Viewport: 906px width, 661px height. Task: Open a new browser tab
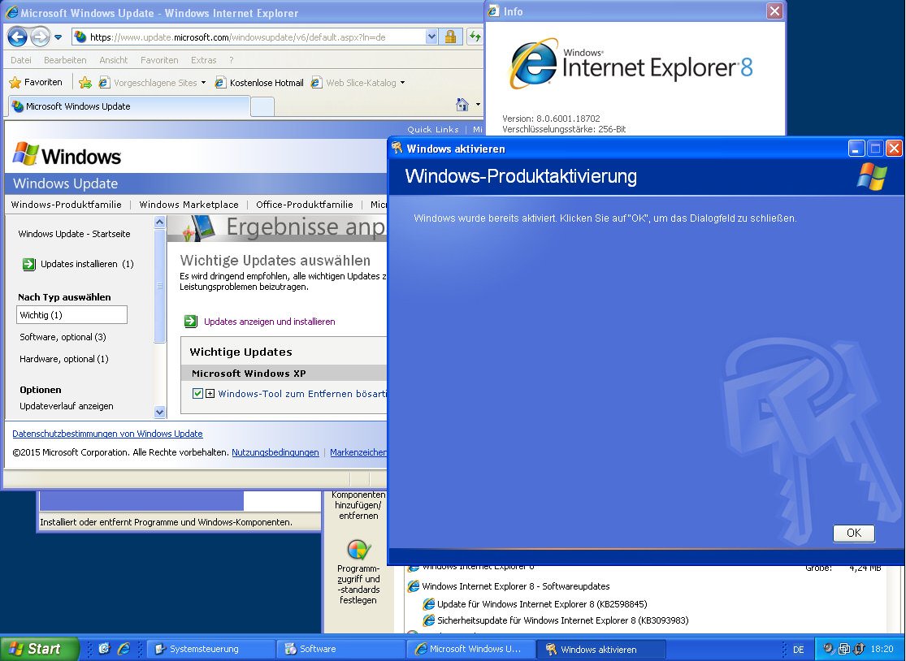pyautogui.click(x=262, y=107)
